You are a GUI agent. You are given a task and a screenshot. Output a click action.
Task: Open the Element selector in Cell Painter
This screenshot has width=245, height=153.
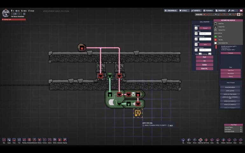pos(205,28)
